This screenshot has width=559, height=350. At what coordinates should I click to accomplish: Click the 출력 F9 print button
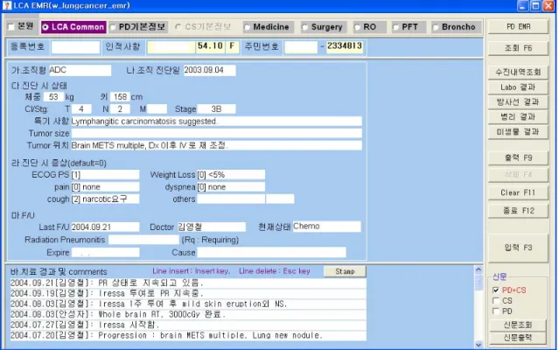[x=518, y=157]
